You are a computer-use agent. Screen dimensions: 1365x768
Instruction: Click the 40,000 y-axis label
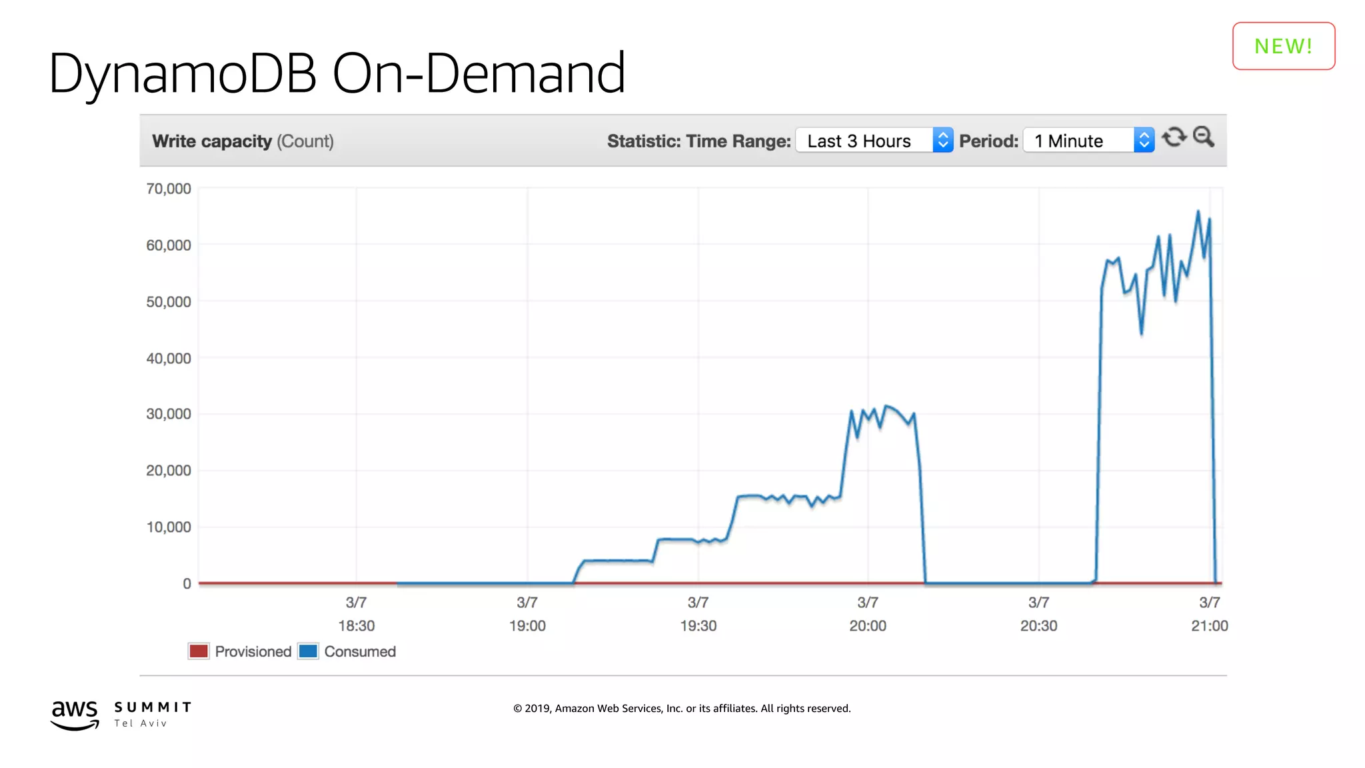[x=169, y=359]
